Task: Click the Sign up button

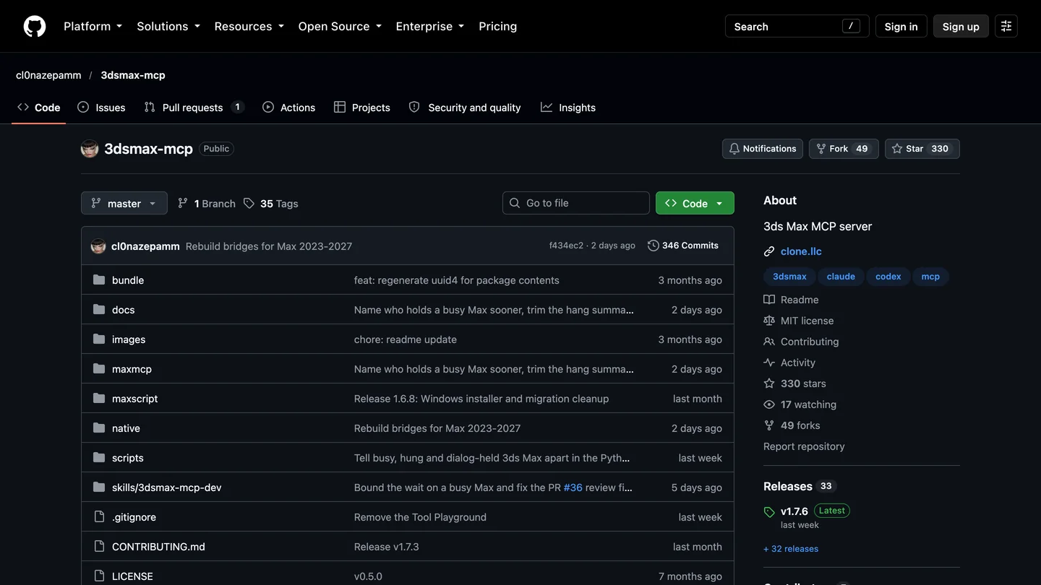Action: [961, 26]
